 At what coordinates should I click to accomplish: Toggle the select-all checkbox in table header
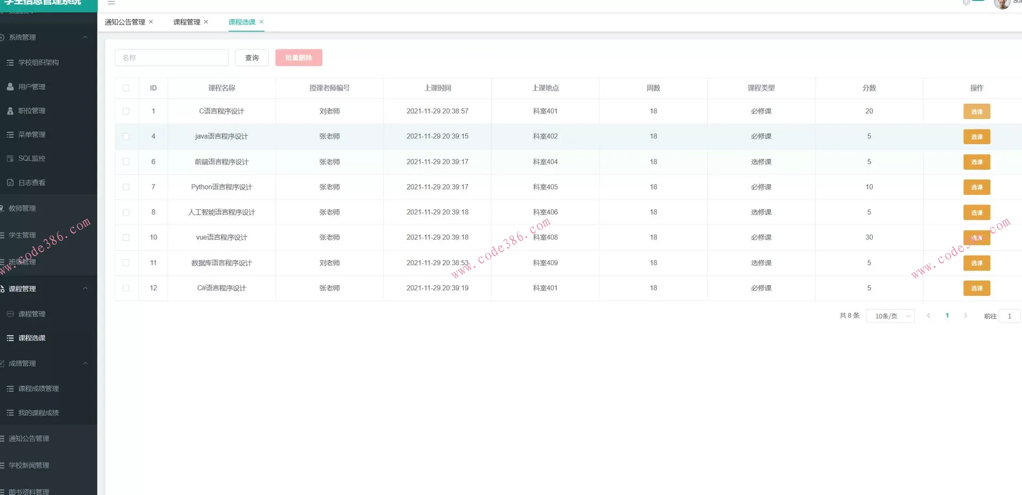pyautogui.click(x=126, y=88)
